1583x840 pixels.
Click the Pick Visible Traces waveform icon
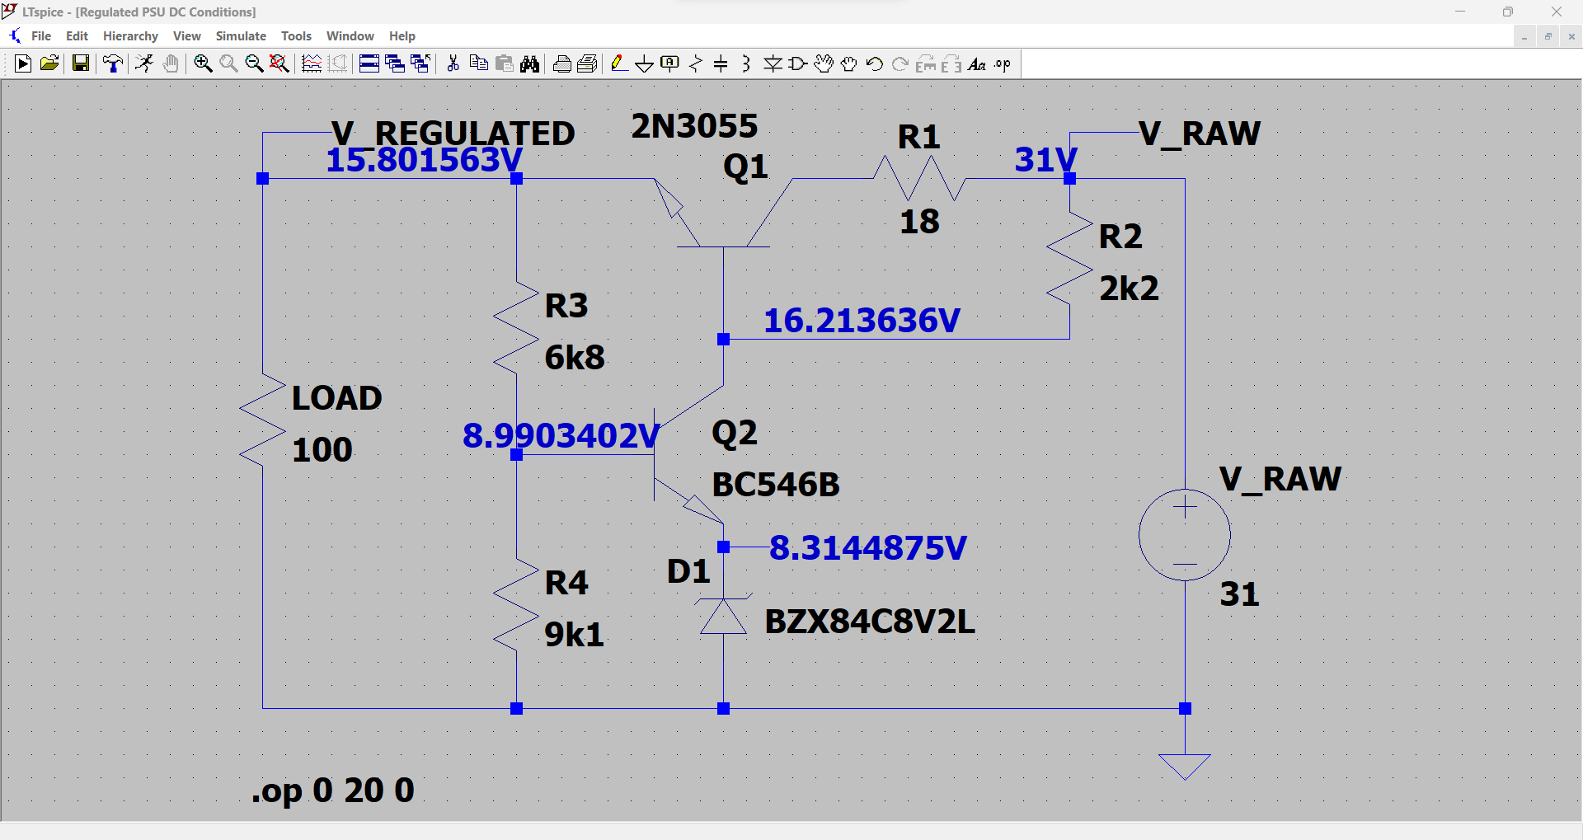click(312, 63)
